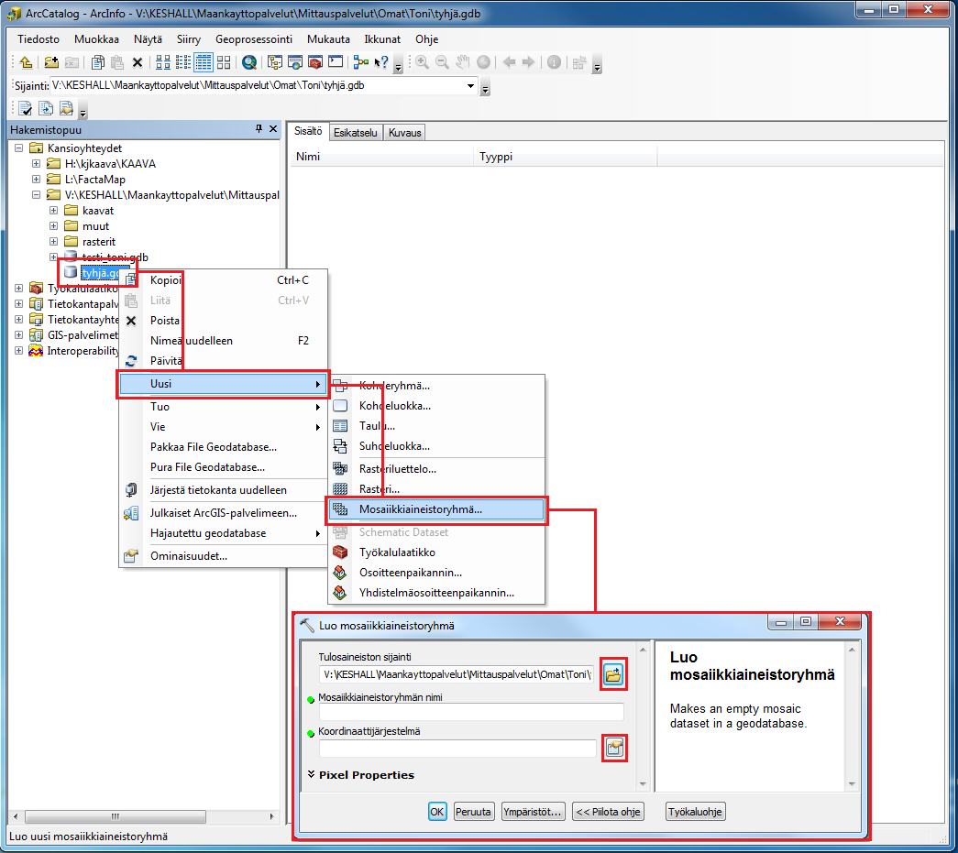Focus the Koordinaattijärjestelmä input field

457,748
